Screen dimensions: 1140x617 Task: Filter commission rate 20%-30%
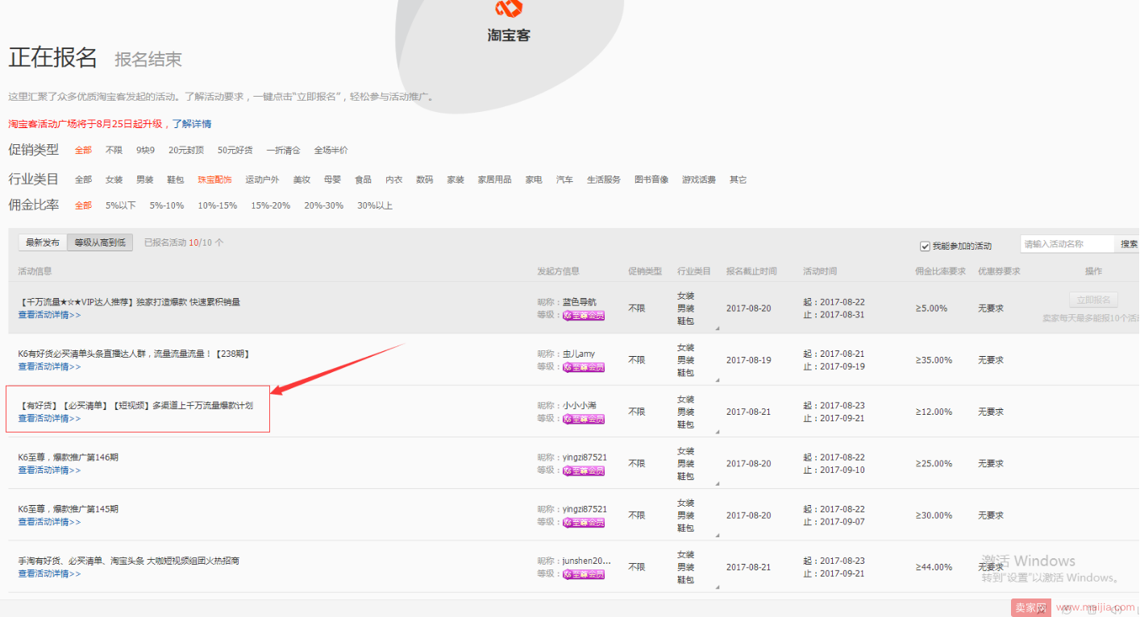(x=324, y=205)
